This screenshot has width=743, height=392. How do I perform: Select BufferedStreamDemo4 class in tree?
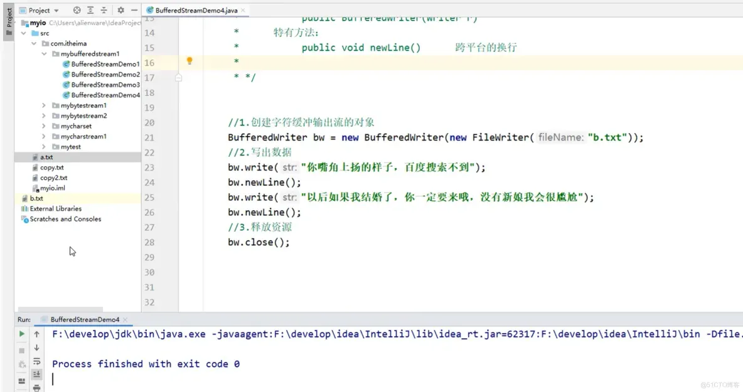[x=105, y=95]
